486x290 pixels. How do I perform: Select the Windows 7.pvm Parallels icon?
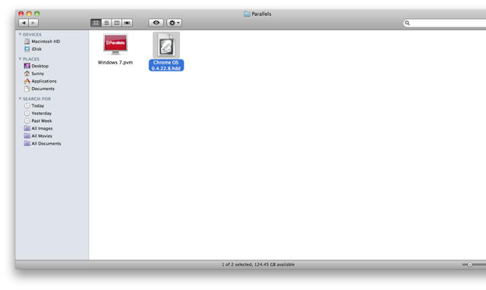click(115, 44)
